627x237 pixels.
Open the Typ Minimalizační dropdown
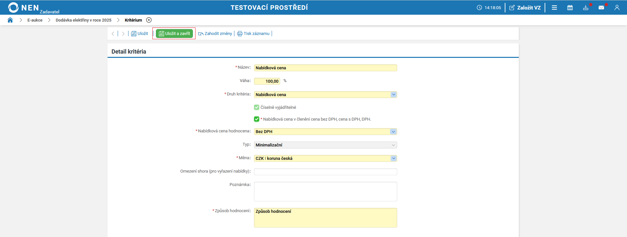pos(393,145)
